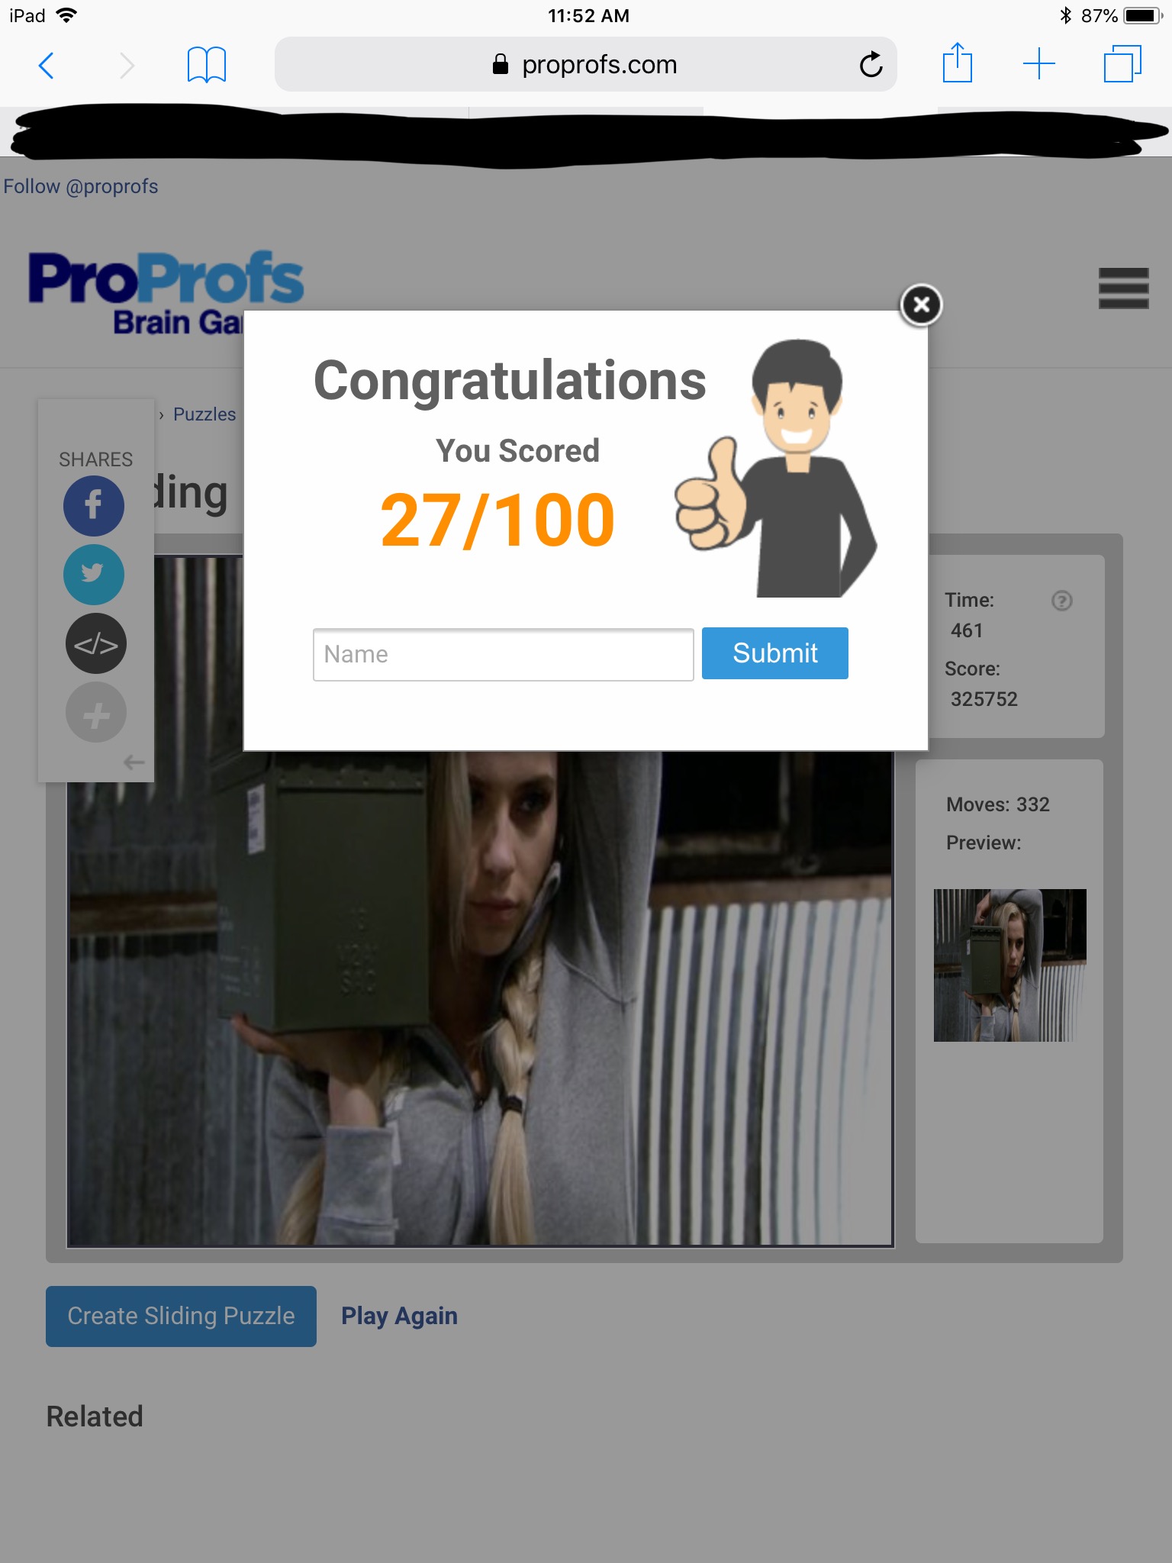The height and width of the screenshot is (1563, 1172).
Task: Open the Puzzles breadcrumb link
Action: (204, 414)
